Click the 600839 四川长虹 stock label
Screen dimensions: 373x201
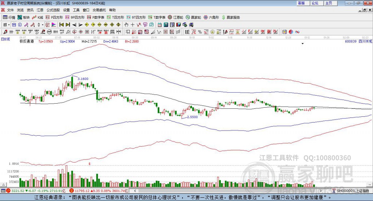(x=358, y=42)
